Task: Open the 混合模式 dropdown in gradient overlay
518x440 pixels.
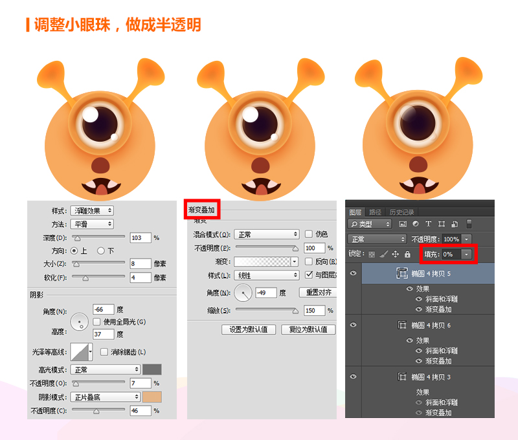Action: tap(267, 234)
